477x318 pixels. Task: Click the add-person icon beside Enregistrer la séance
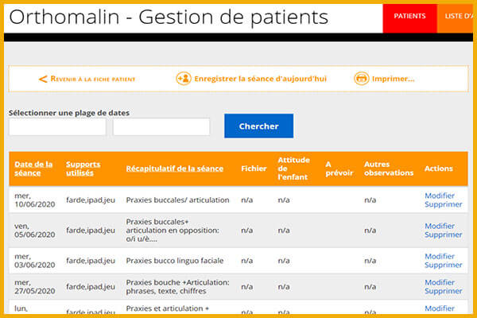click(184, 79)
